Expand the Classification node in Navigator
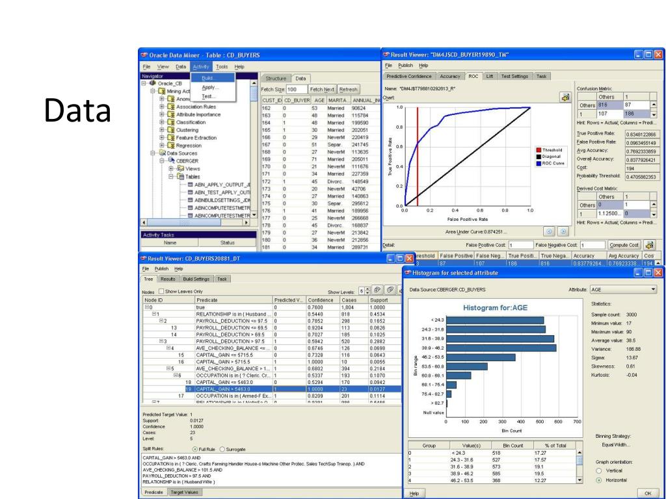Viewport: 666px width, 499px height. pyautogui.click(x=162, y=122)
